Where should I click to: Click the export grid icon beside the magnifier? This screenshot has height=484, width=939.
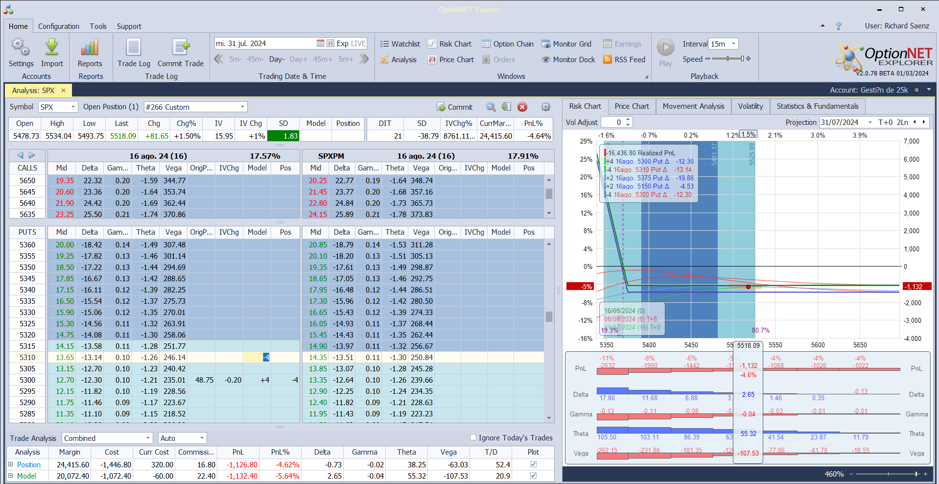[506, 107]
